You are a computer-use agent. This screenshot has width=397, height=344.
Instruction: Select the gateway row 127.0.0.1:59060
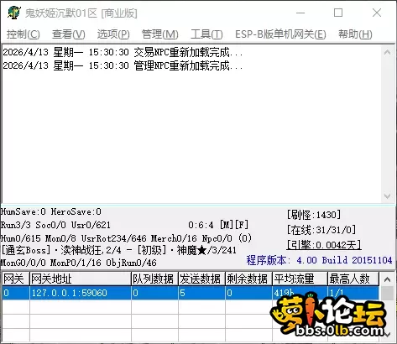click(191, 293)
